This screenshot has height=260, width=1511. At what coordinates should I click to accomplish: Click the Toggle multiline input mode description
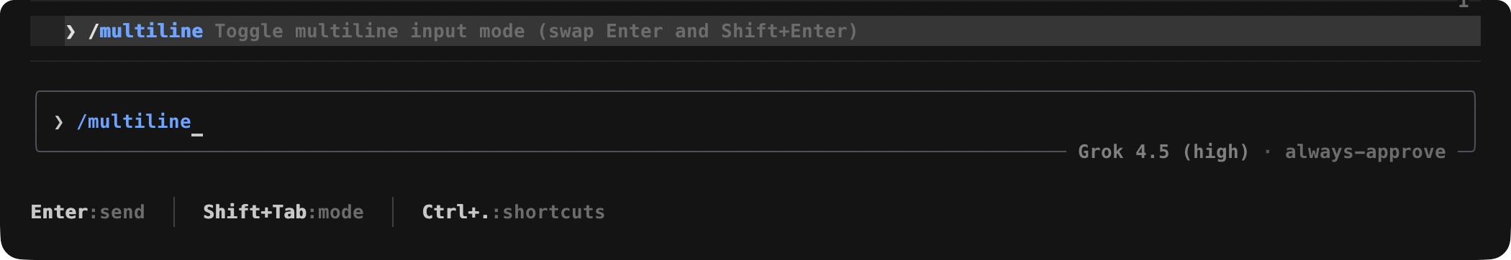coord(370,31)
